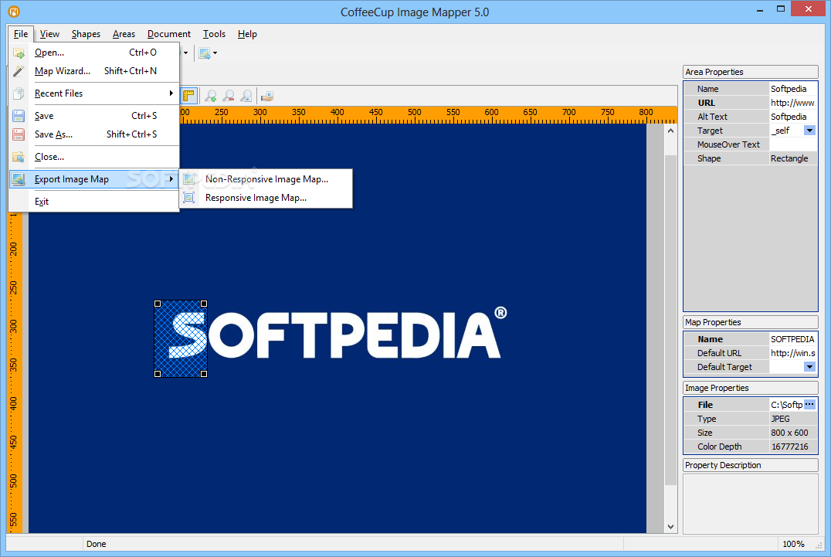Expand Export Image Map submenu arrow
The width and height of the screenshot is (831, 557).
point(171,179)
